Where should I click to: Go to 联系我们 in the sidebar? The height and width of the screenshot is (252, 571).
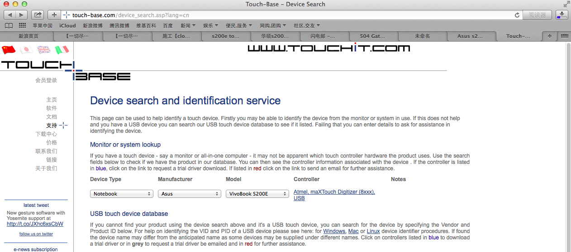tap(46, 151)
